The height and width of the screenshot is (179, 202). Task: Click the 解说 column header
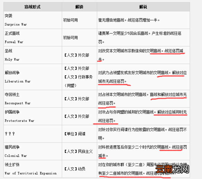tap(143, 7)
